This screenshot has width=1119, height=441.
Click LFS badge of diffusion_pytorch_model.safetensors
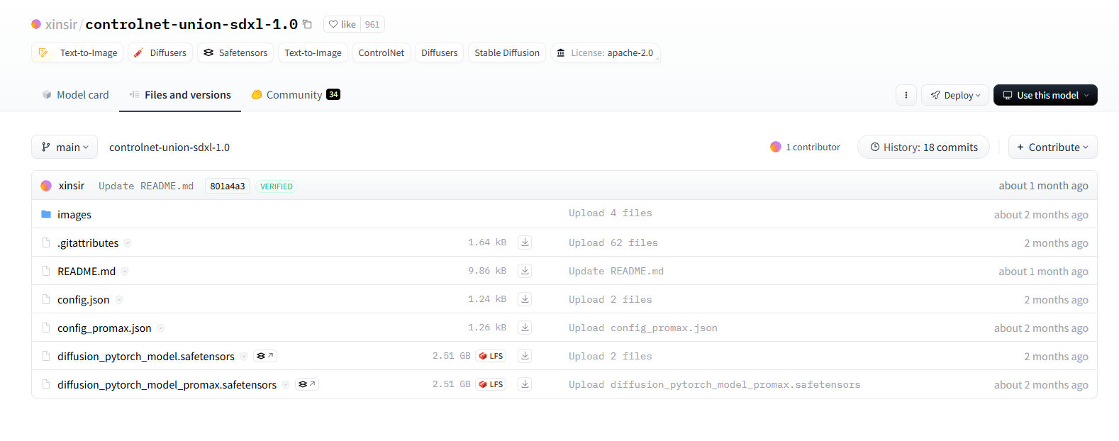491,356
